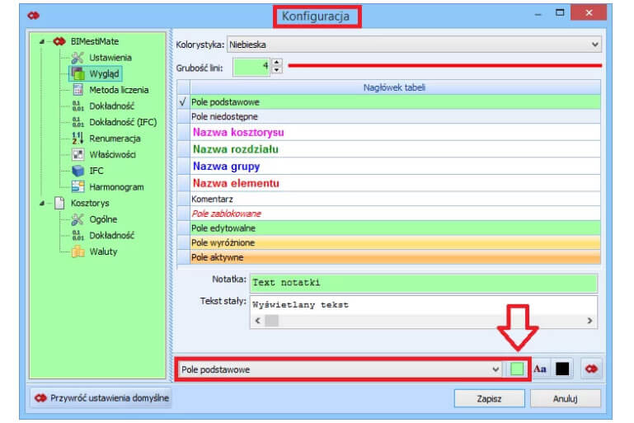Click the Harmonogram chart icon
634x423 pixels.
point(78,187)
